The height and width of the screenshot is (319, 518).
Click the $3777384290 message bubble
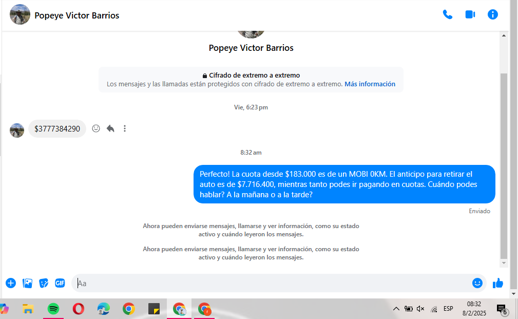tap(57, 128)
